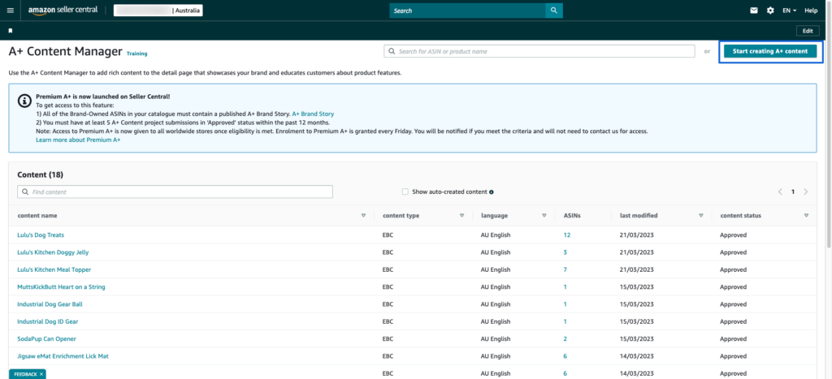Image resolution: width=832 pixels, height=379 pixels.
Task: Sort by the last modified column arrow
Action: tap(701, 216)
